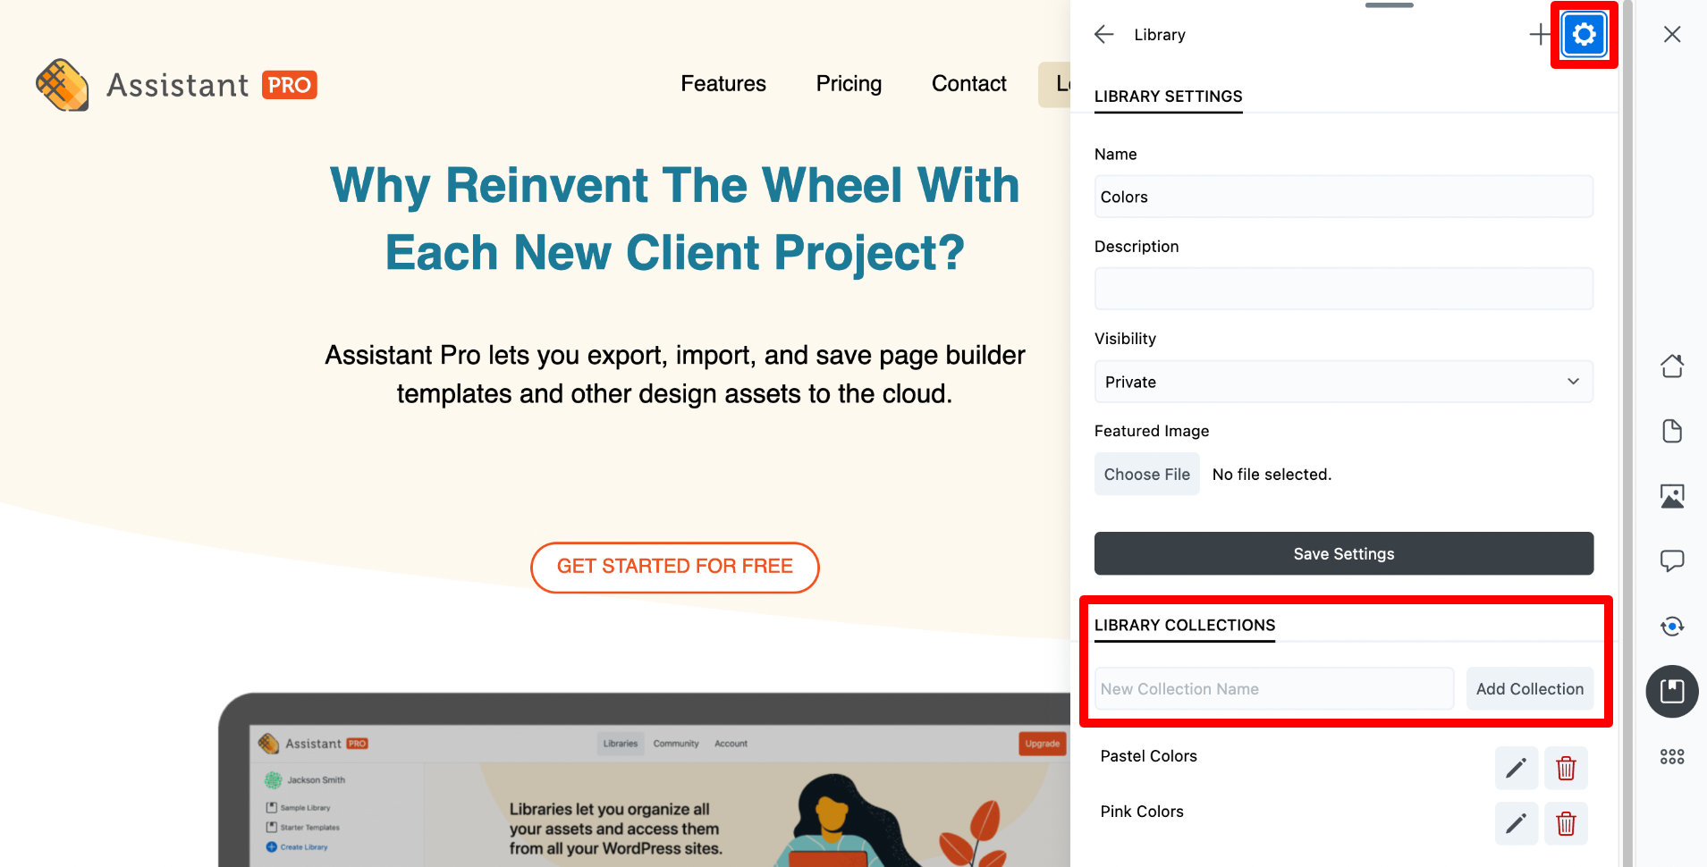
Task: Click GET STARTED FOR FREE
Action: coord(674,567)
